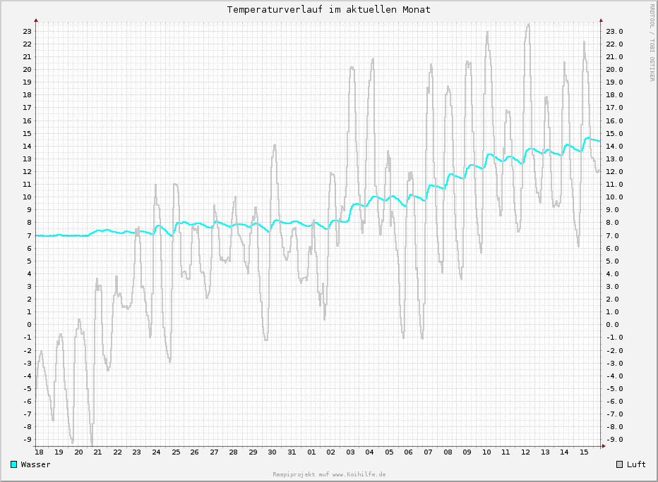Click the x-axis date label '28'
Image resolution: width=658 pixels, height=482 pixels.
(233, 452)
